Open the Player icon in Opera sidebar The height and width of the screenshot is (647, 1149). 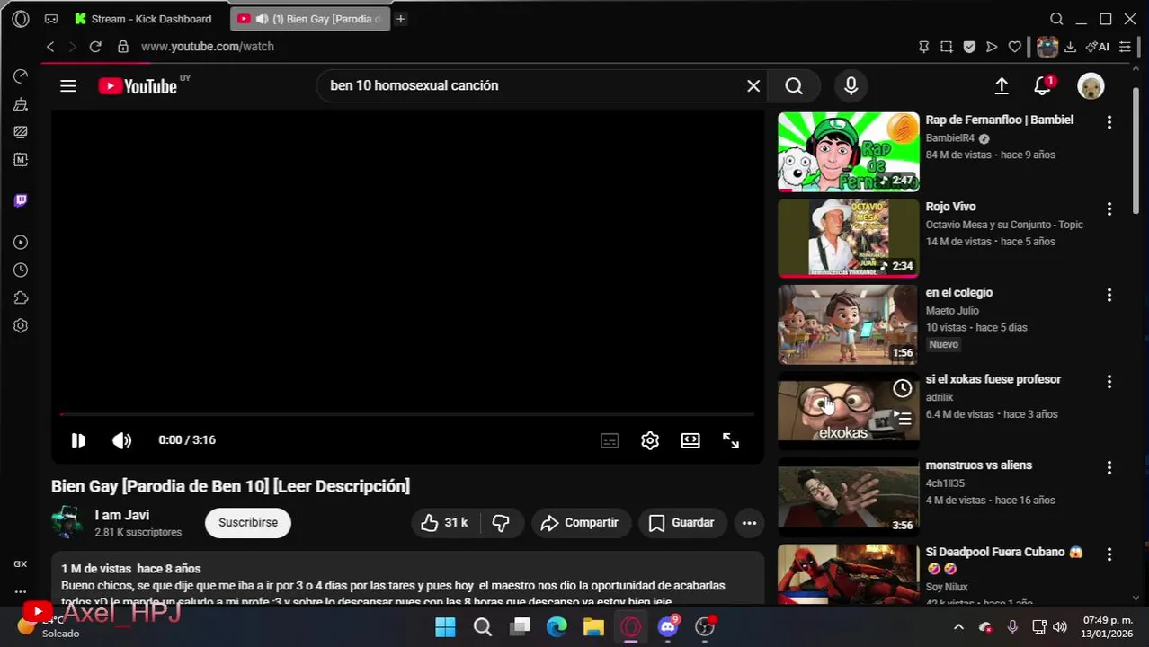tap(21, 243)
